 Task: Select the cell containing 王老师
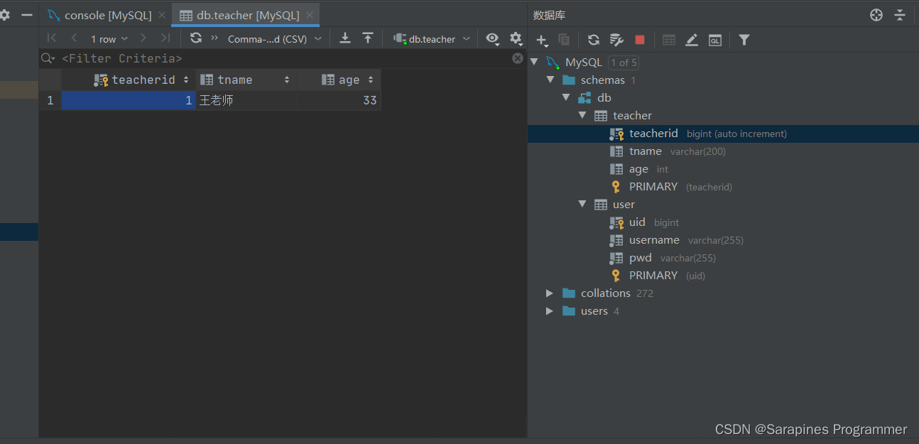pos(246,100)
